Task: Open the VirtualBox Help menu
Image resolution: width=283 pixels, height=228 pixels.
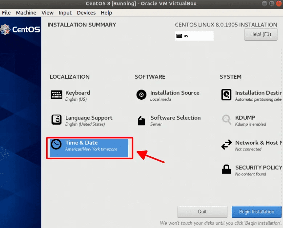Action: click(106, 13)
